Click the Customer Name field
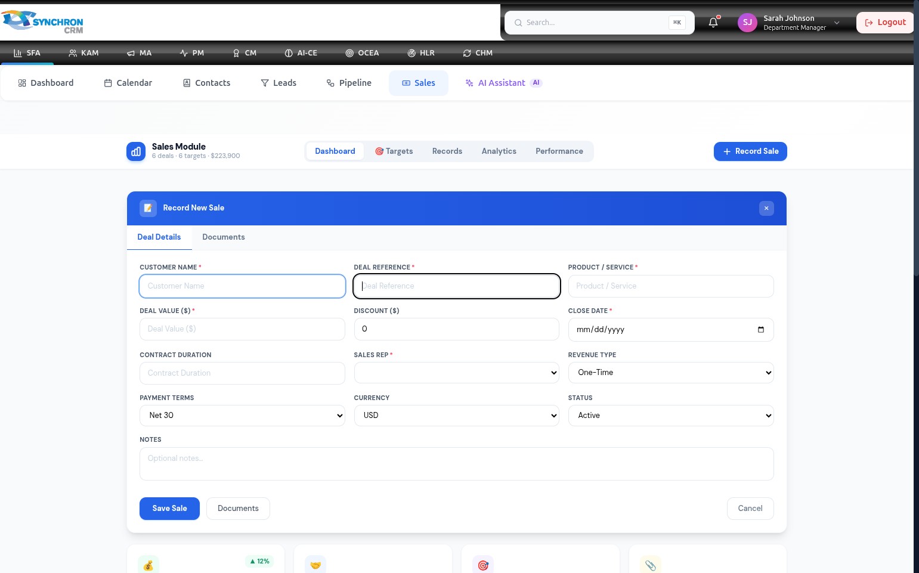 (x=242, y=286)
